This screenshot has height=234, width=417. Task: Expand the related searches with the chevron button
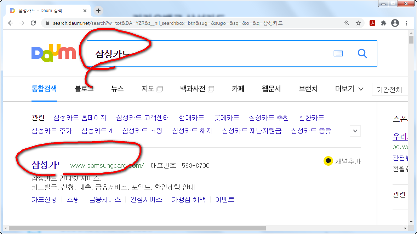[x=355, y=131]
